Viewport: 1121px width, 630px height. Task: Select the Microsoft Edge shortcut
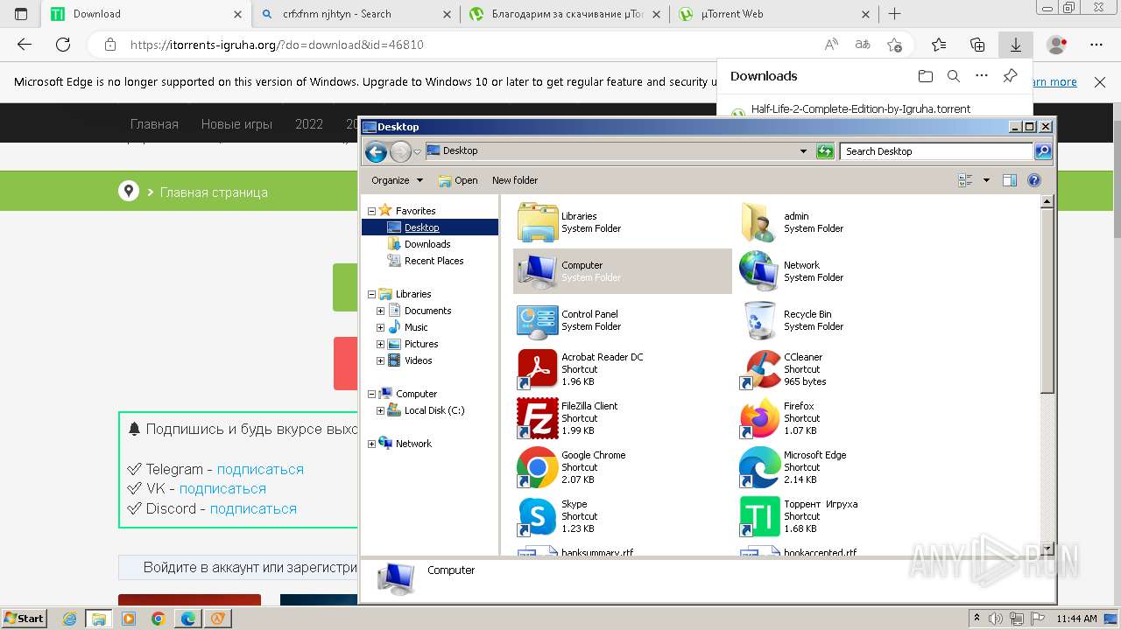pos(759,467)
